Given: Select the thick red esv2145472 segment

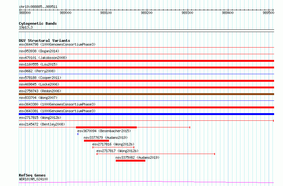Looking at the screenshot, I should [106, 127].
